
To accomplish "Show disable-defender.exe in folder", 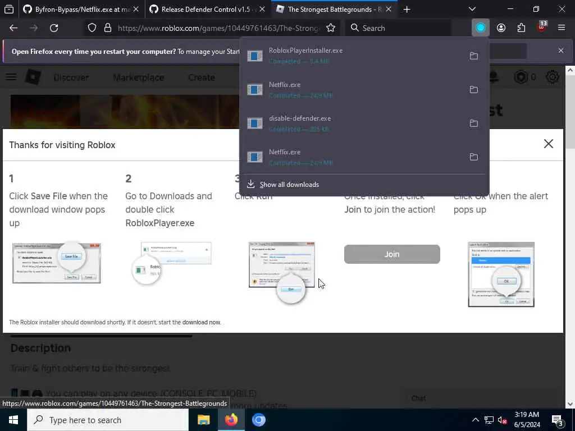I will (474, 123).
